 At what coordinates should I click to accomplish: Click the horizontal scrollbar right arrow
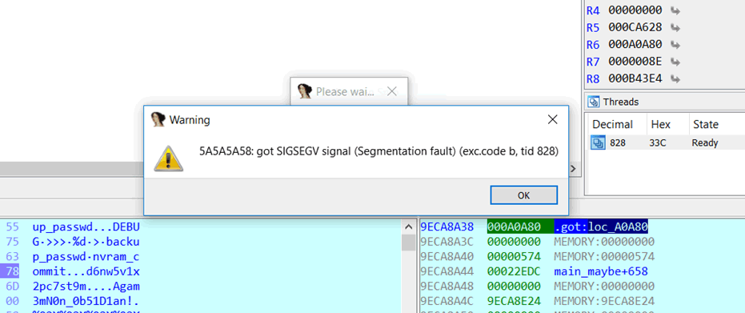tap(574, 168)
